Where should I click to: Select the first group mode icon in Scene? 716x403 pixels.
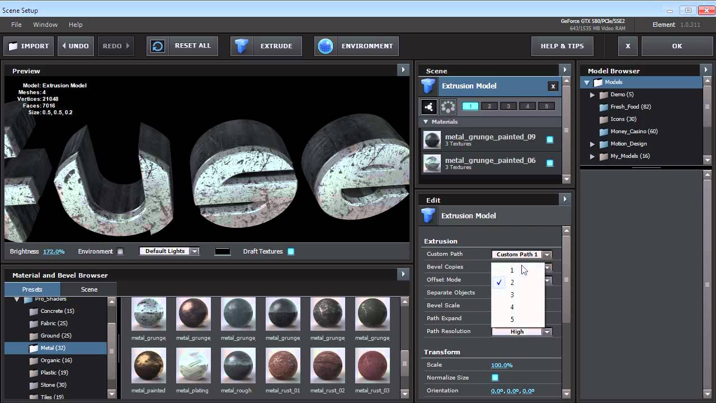[x=429, y=106]
